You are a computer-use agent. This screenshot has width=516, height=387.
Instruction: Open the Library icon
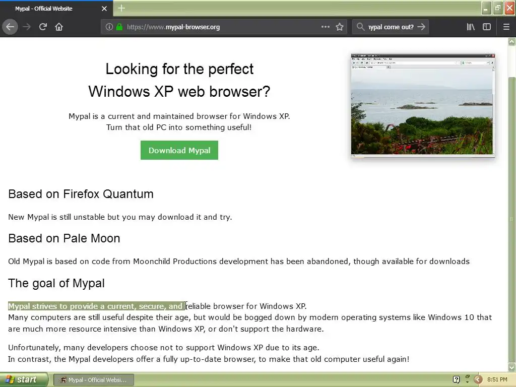pos(471,27)
